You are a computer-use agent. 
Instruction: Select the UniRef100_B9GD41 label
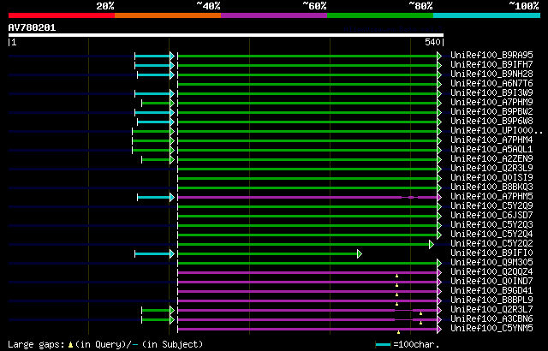[491, 291]
